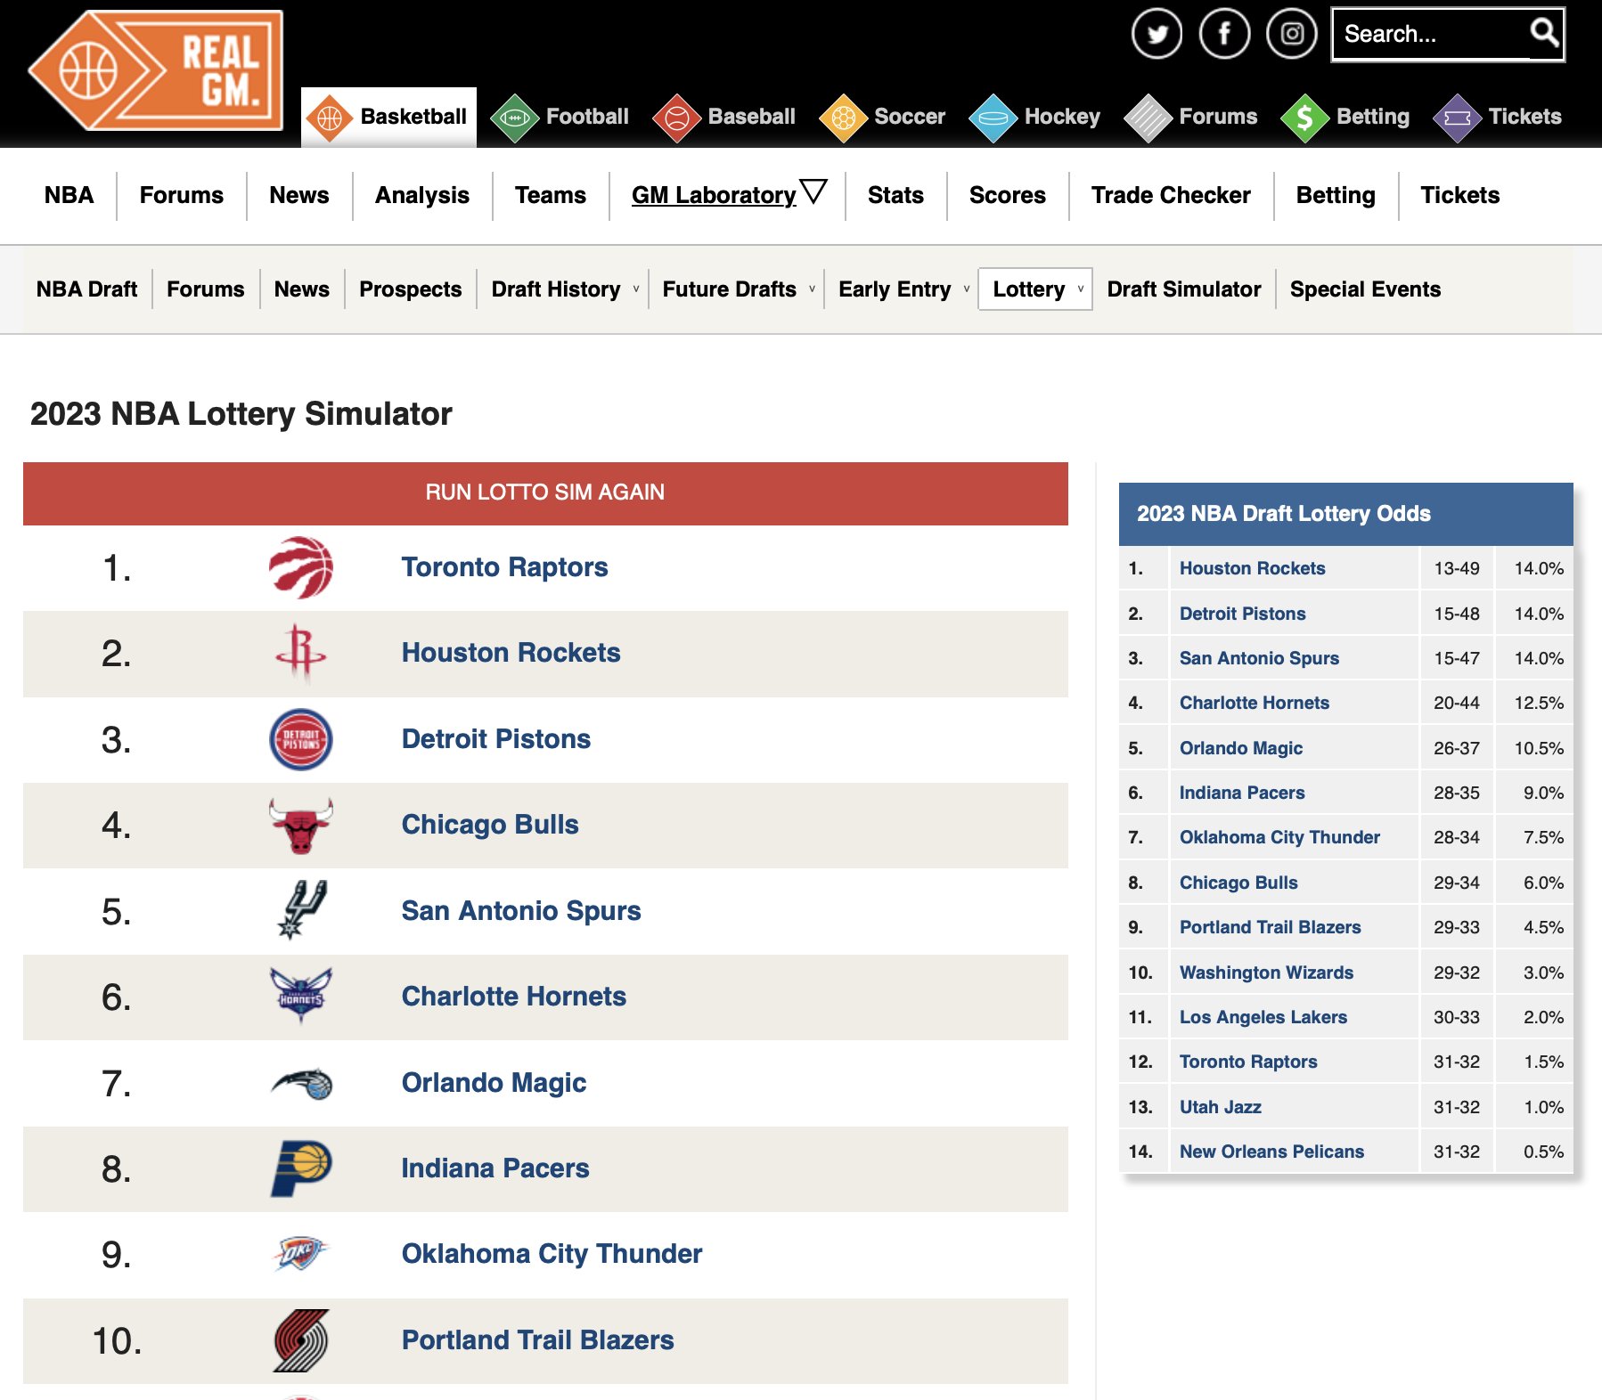1602x1400 pixels.
Task: Click the Baseball sport icon
Action: click(x=677, y=118)
